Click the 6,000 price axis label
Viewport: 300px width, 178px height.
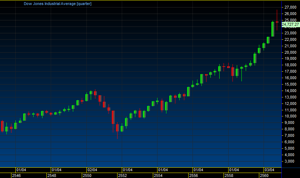tap(290, 142)
